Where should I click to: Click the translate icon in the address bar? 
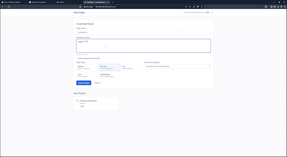[x=186, y=7]
